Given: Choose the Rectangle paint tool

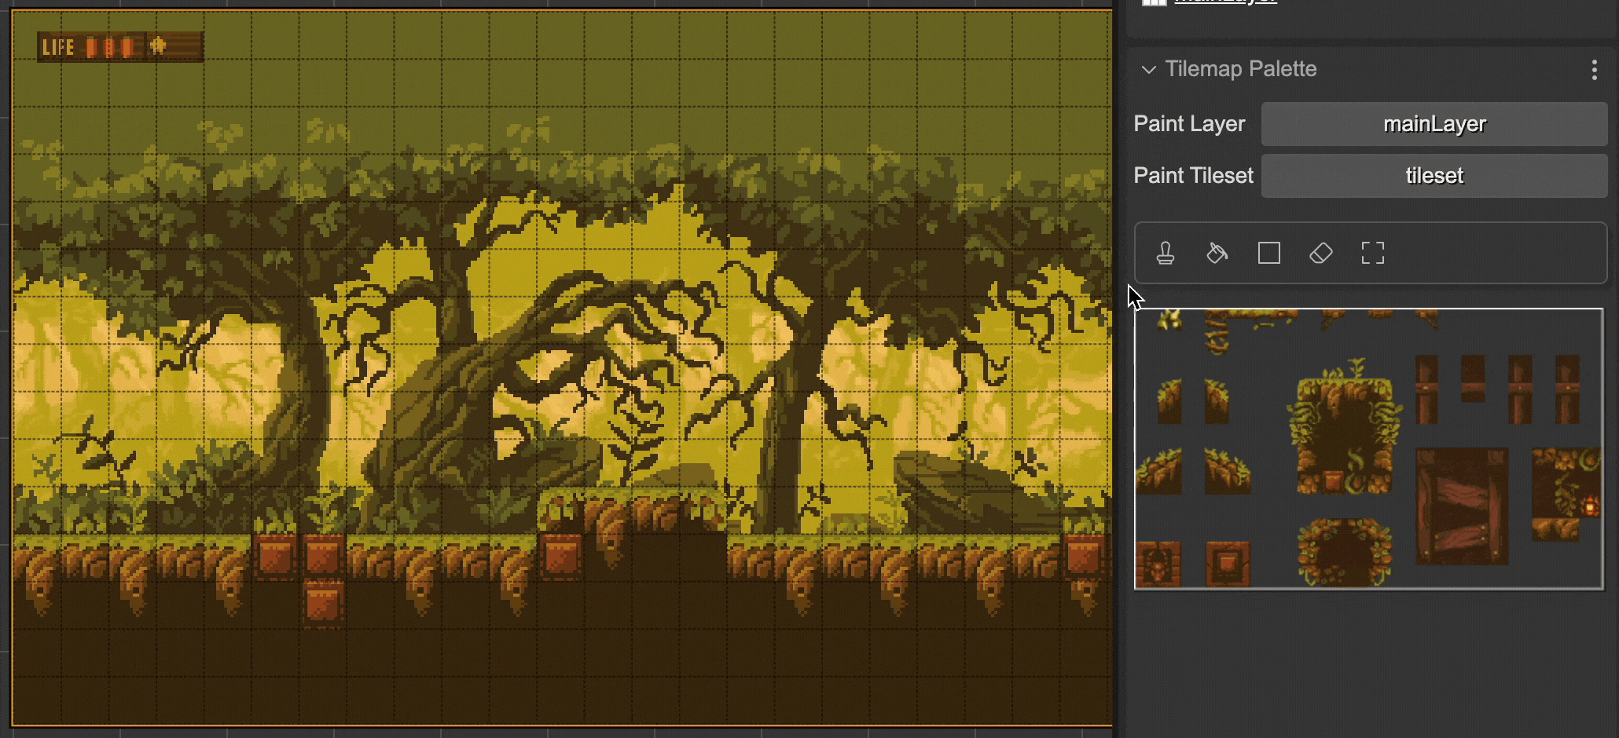Looking at the screenshot, I should pos(1268,253).
